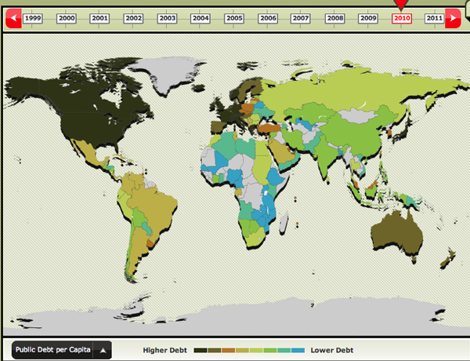Click the bright green legend swatch
This screenshot has width=470, height=361.
270,350
